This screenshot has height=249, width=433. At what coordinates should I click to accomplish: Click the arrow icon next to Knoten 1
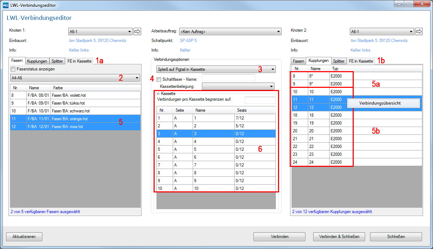click(x=137, y=32)
